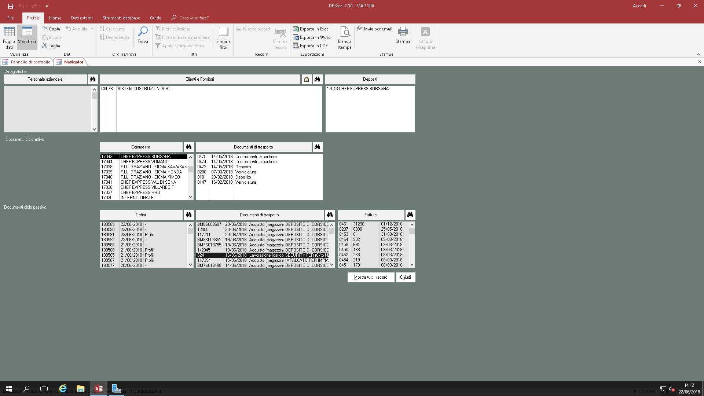Open Quick Access Toolbar customize dropdown
Image resolution: width=704 pixels, height=396 pixels.
click(x=47, y=6)
